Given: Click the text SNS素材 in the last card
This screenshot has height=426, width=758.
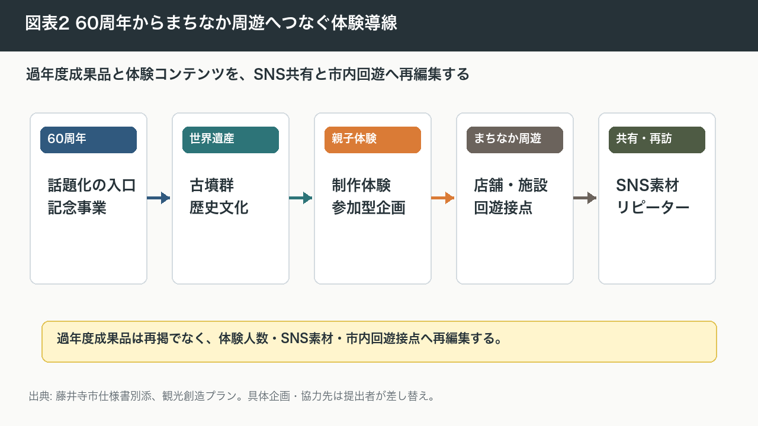Looking at the screenshot, I should (647, 186).
